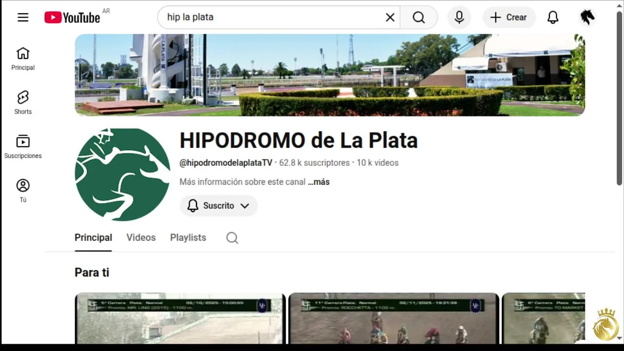This screenshot has height=351, width=624.
Task: Open the notifications bell
Action: [553, 18]
